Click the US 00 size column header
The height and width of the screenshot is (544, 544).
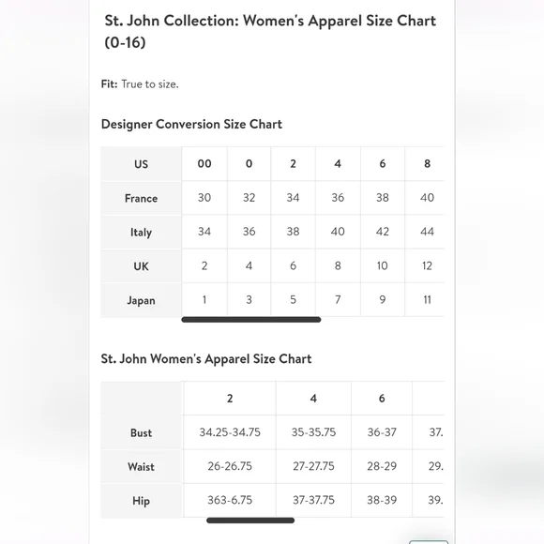pyautogui.click(x=204, y=164)
